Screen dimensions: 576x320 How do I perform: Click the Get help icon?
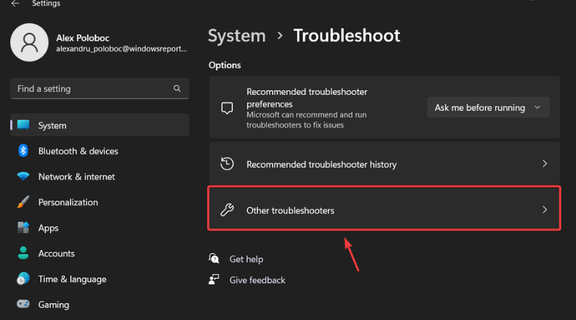point(214,259)
